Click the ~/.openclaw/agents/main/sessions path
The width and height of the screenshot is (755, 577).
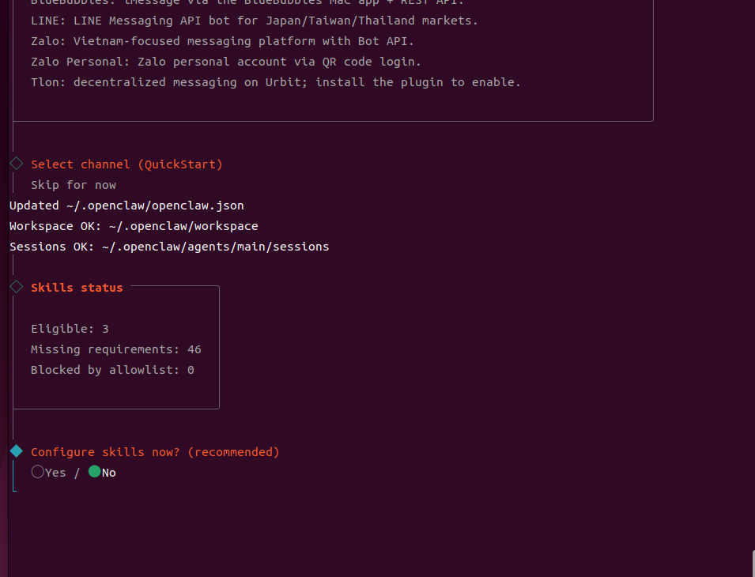[x=215, y=247]
